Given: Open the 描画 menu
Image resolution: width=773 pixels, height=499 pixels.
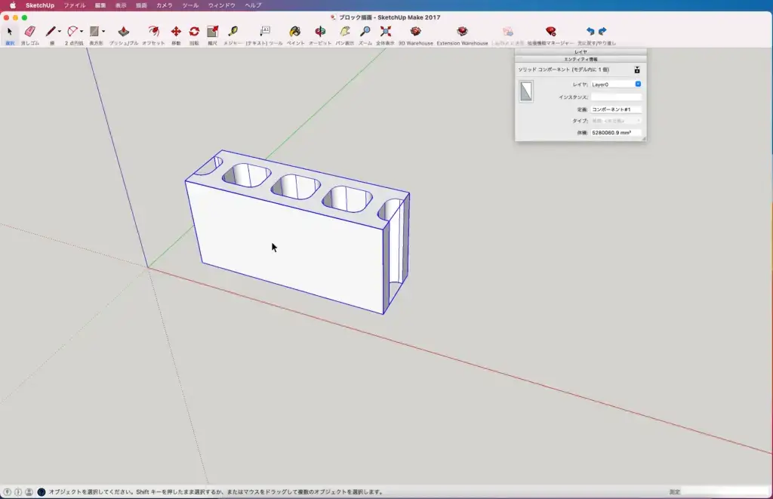Looking at the screenshot, I should pyautogui.click(x=141, y=5).
